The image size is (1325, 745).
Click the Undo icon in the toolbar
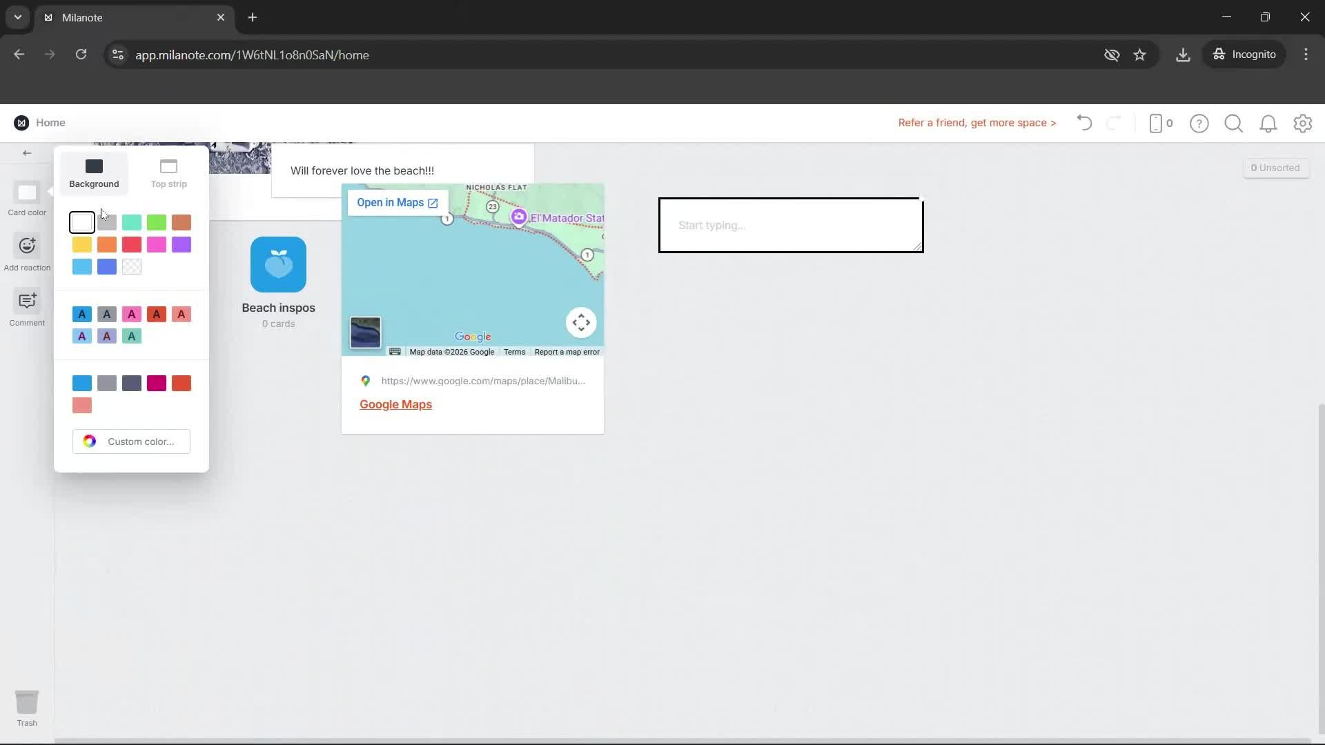coord(1083,123)
